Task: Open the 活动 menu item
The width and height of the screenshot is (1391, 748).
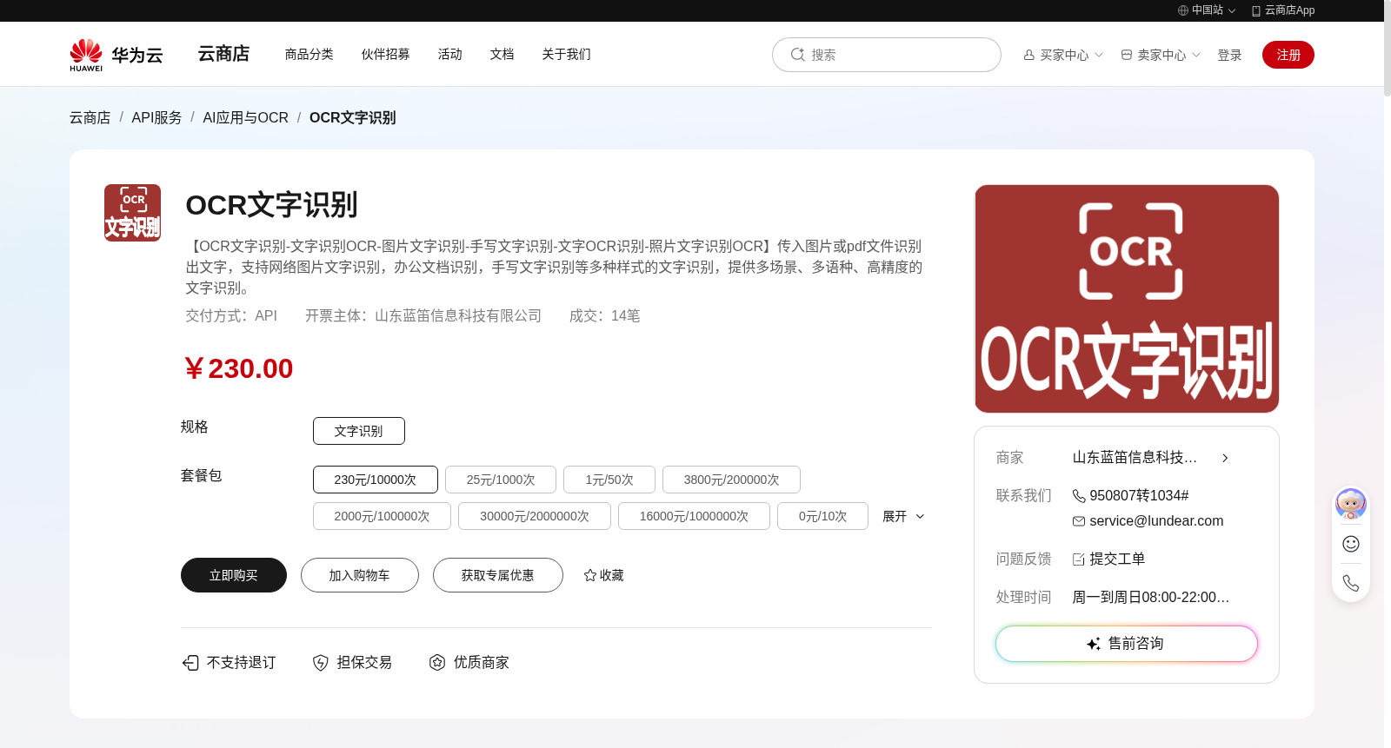Action: click(450, 54)
